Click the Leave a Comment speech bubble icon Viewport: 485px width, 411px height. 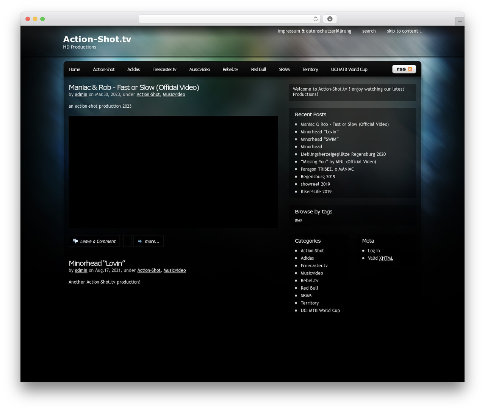pos(75,241)
